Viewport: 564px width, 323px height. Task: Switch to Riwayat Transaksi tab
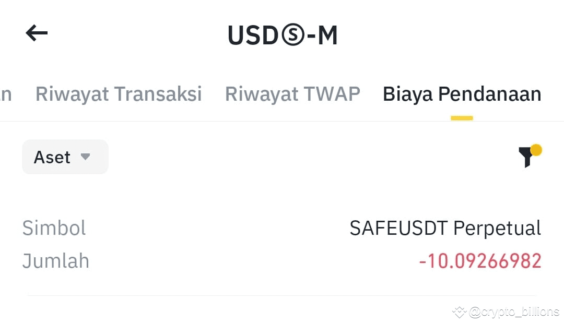[x=119, y=94]
